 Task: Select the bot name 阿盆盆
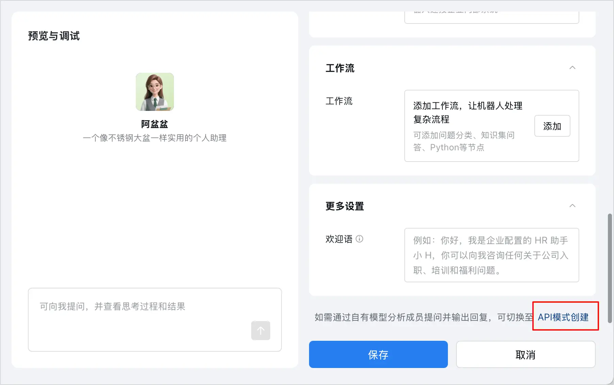click(155, 124)
